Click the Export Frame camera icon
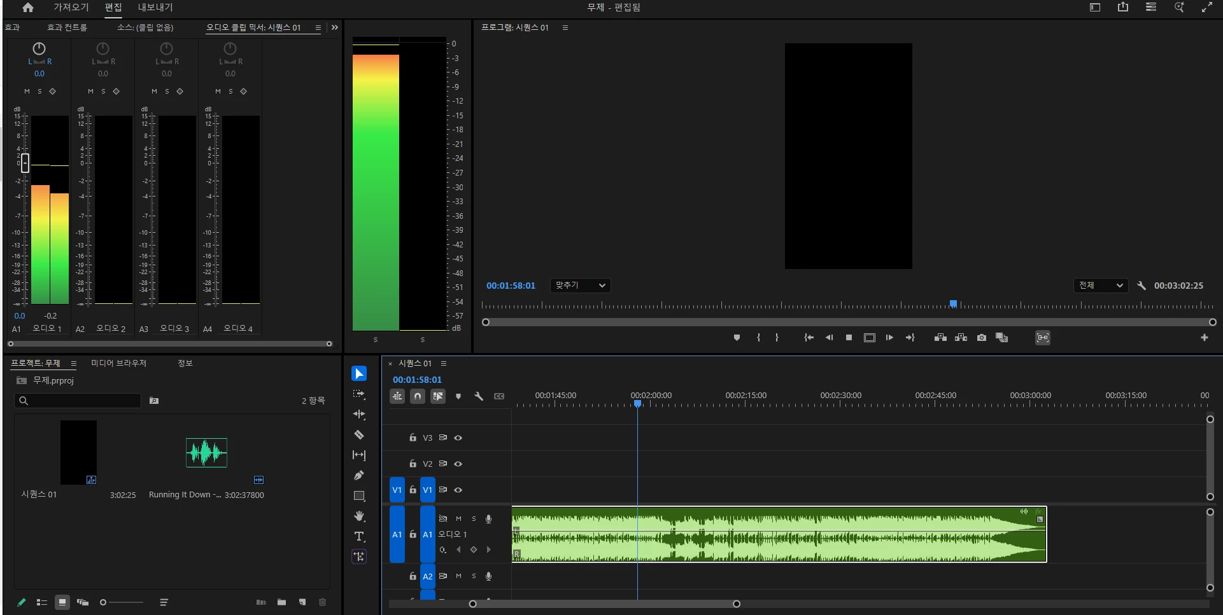The height and width of the screenshot is (615, 1223). (x=982, y=338)
